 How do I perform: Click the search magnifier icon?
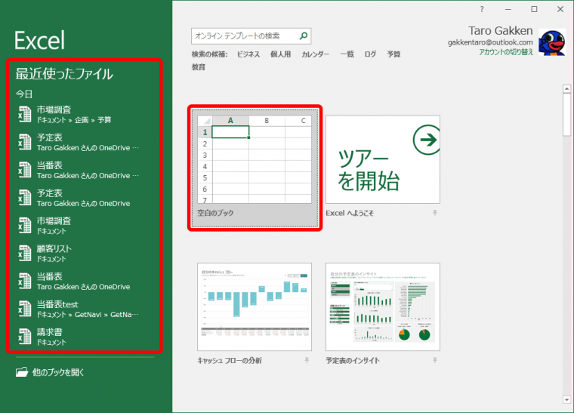(x=303, y=35)
